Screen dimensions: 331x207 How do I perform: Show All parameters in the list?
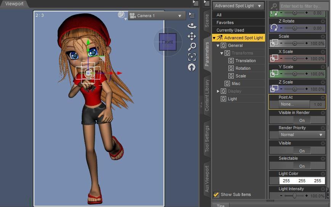pos(238,15)
